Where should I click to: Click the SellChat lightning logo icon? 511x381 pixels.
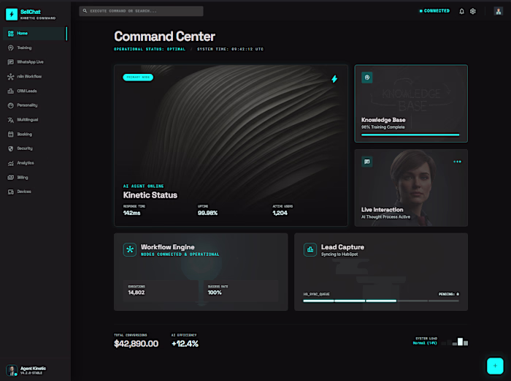tap(12, 14)
